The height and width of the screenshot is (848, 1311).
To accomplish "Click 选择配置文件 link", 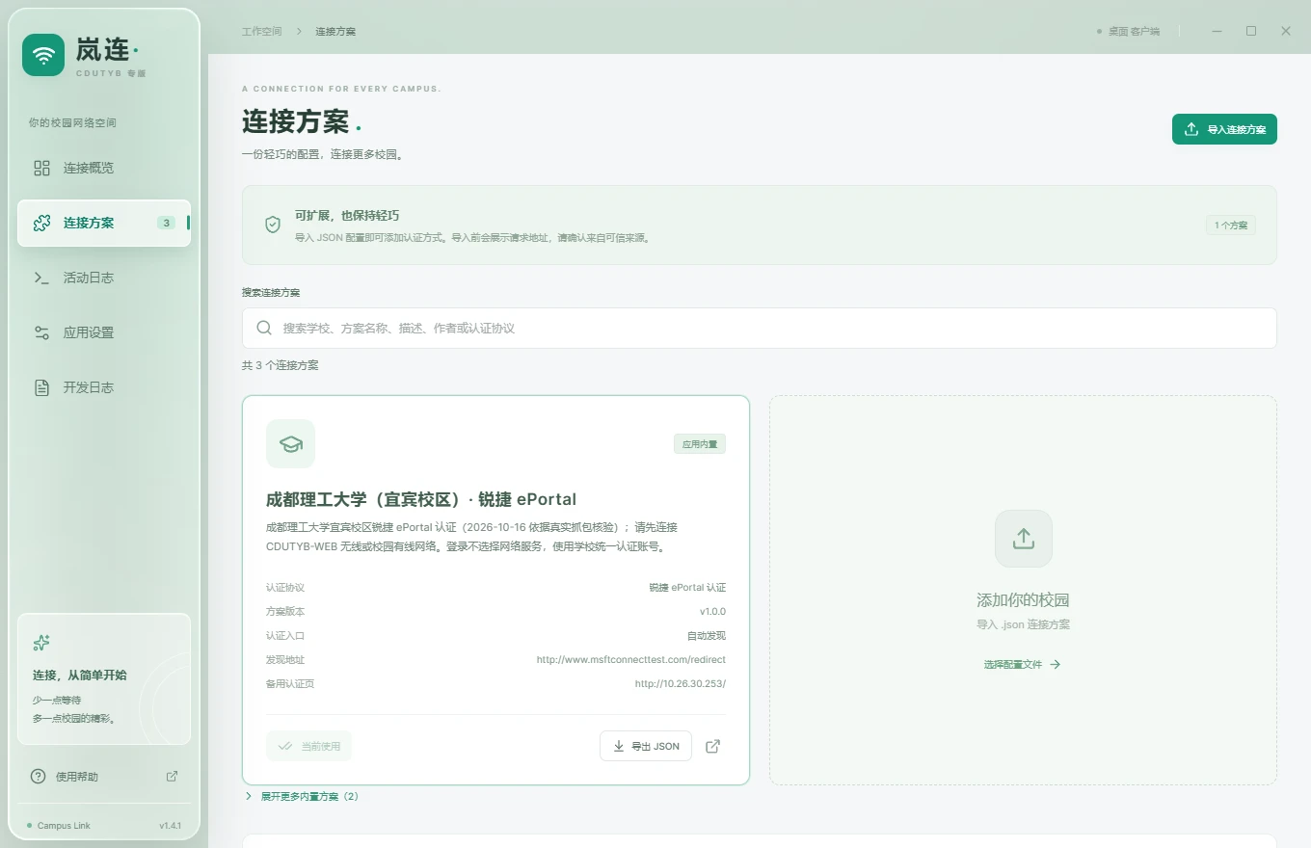I will click(x=1022, y=665).
